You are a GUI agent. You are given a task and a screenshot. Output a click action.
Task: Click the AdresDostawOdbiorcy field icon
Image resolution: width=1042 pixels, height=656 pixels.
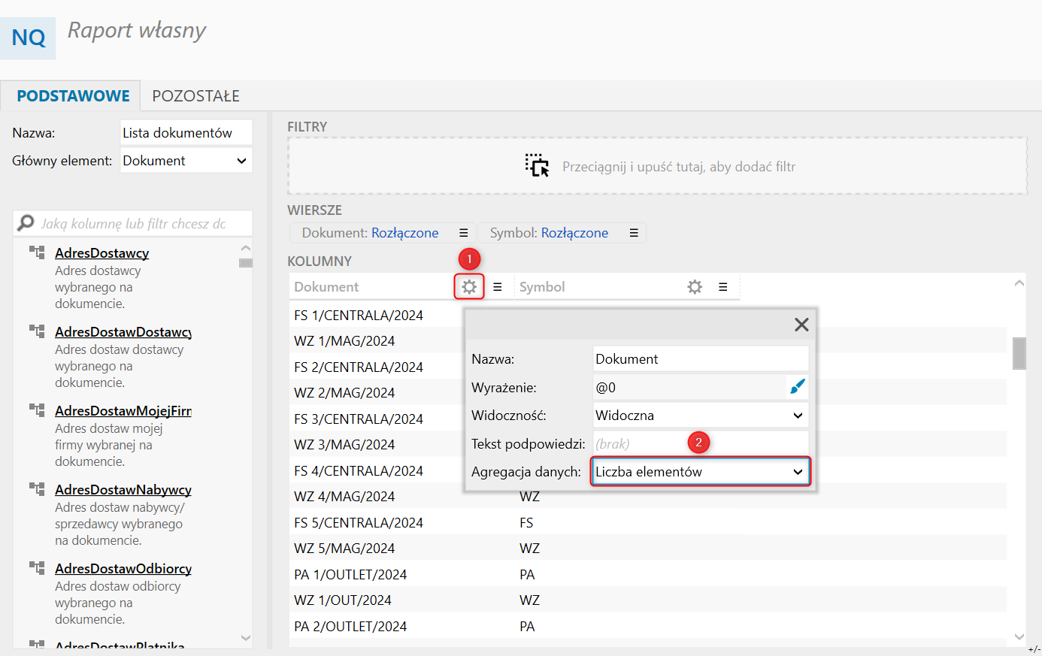pyautogui.click(x=37, y=568)
